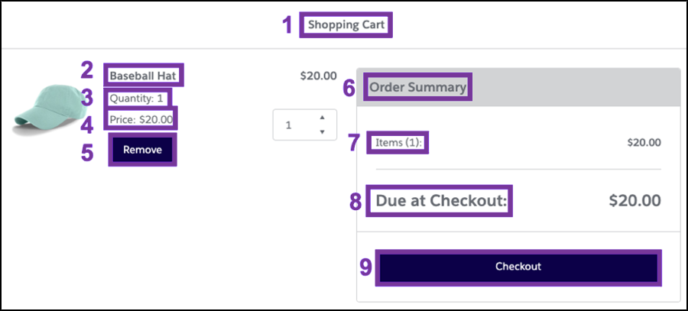
Task: Click the purple number 5 beside Remove
Action: click(88, 152)
